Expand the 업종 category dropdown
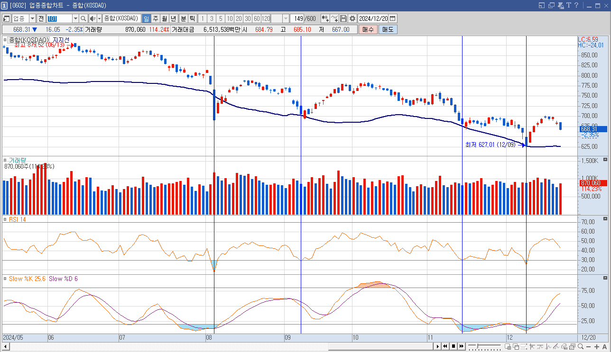The image size is (611, 352). click(x=33, y=18)
